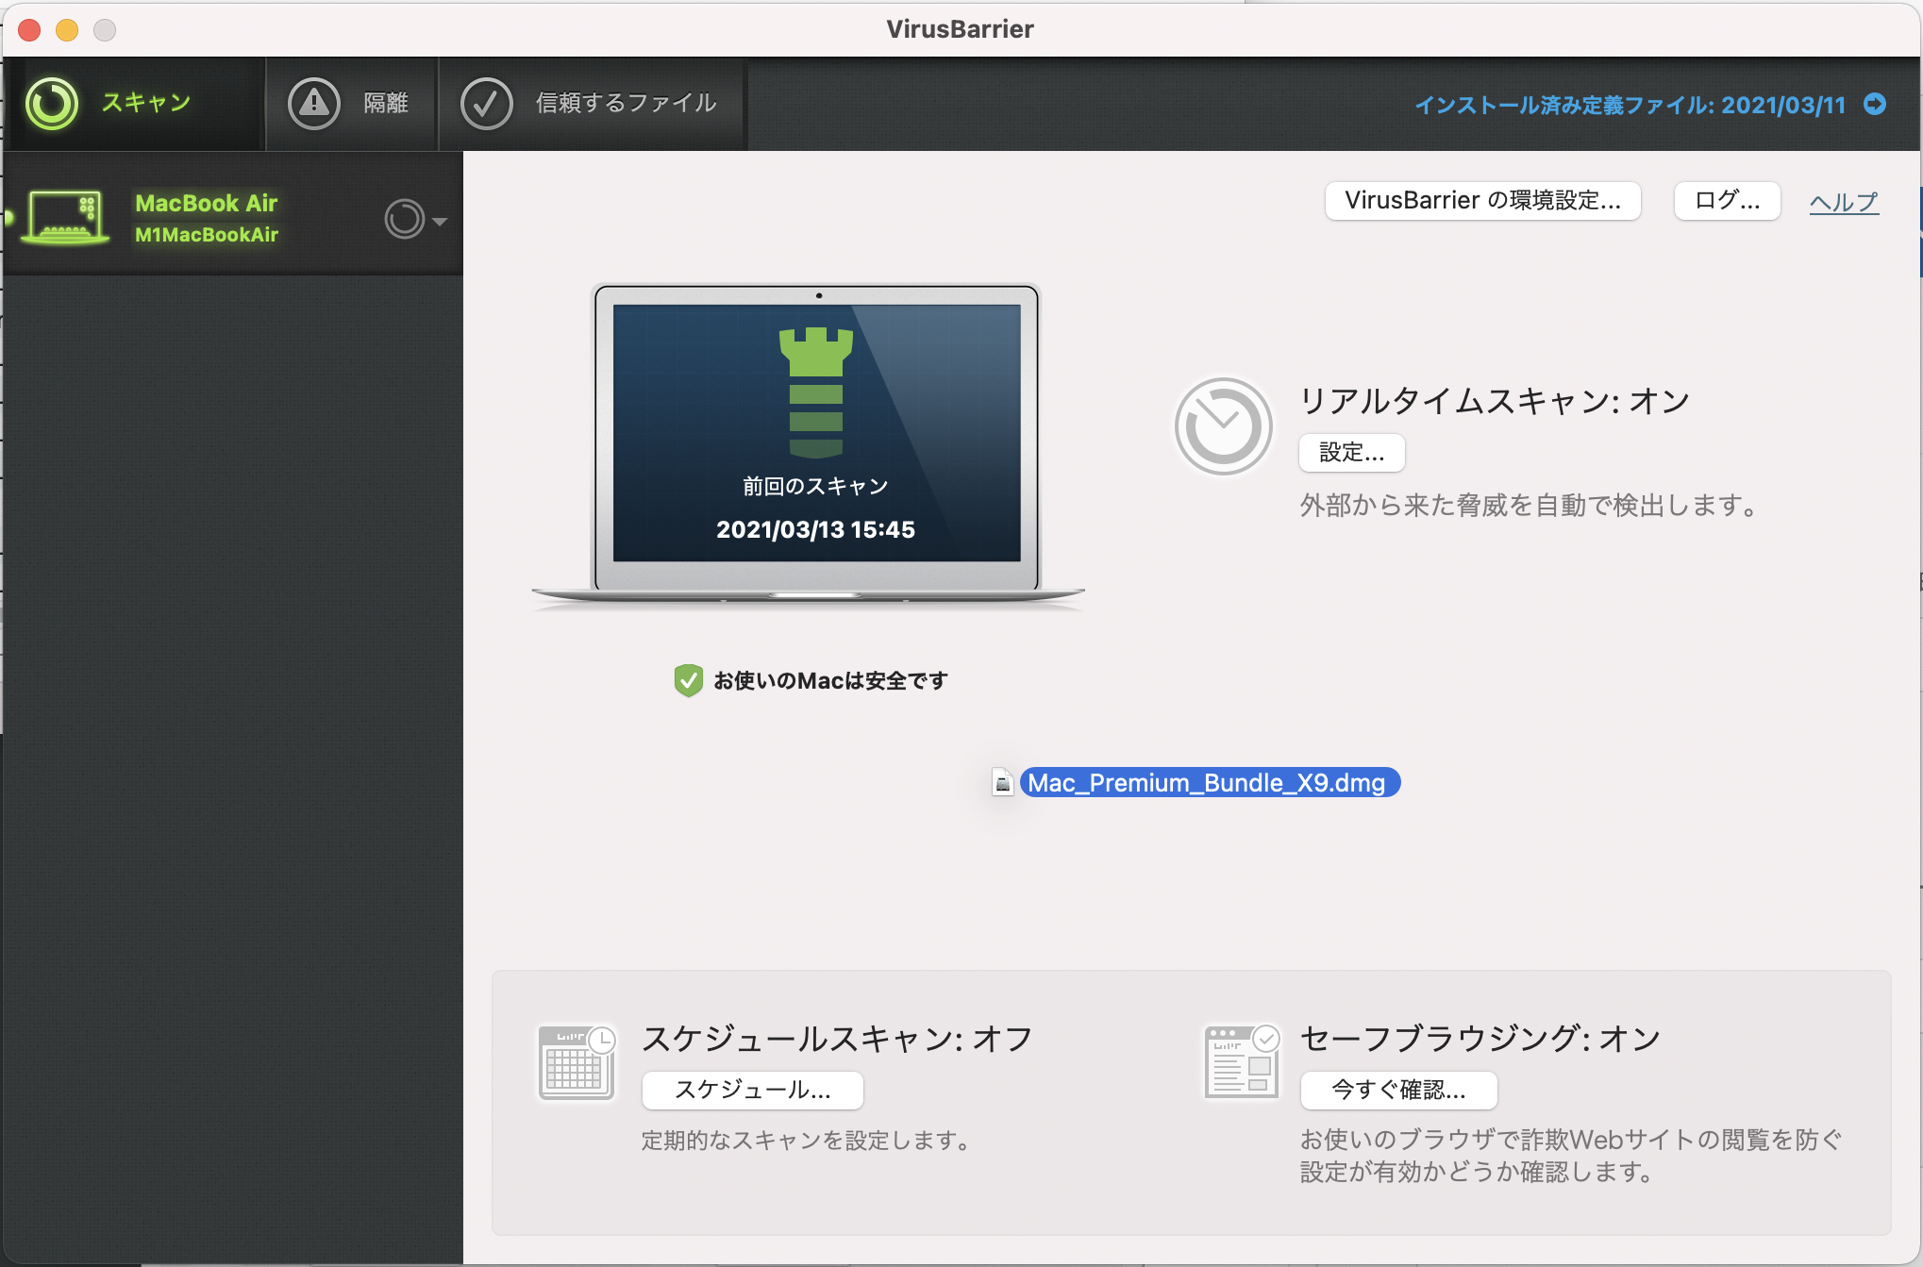Image resolution: width=1923 pixels, height=1267 pixels.
Task: Click the blue arrow beside definitions date
Action: (1875, 104)
